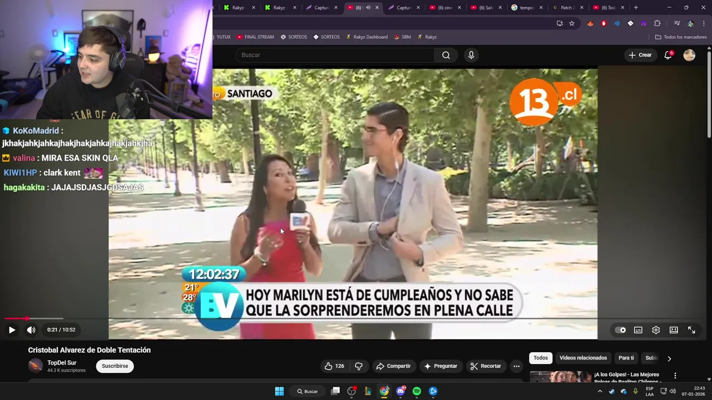The width and height of the screenshot is (712, 400).
Task: Open the Chrome profile avatar
Action: pos(690,23)
